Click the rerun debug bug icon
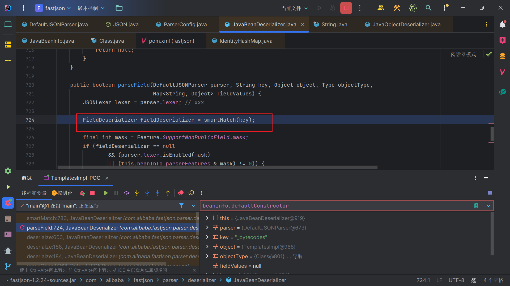Image resolution: width=510 pixels, height=286 pixels. [x=82, y=193]
